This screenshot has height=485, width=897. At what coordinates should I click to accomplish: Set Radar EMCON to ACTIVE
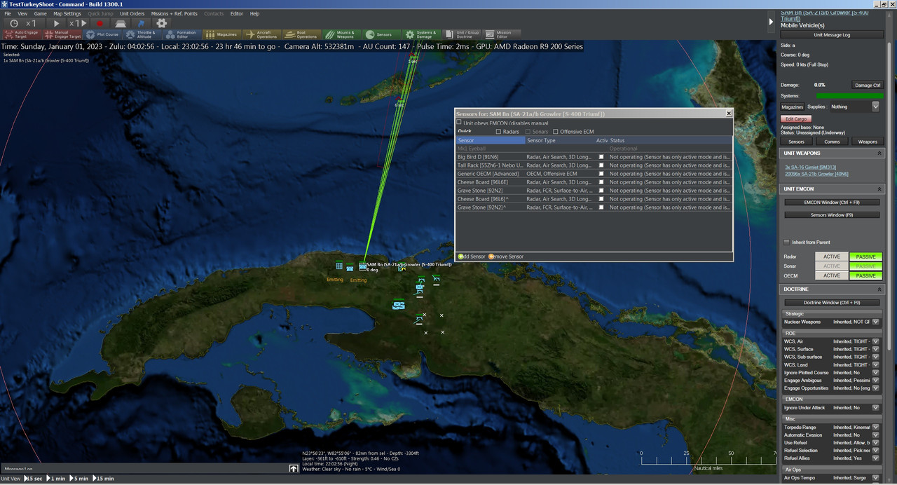click(831, 257)
